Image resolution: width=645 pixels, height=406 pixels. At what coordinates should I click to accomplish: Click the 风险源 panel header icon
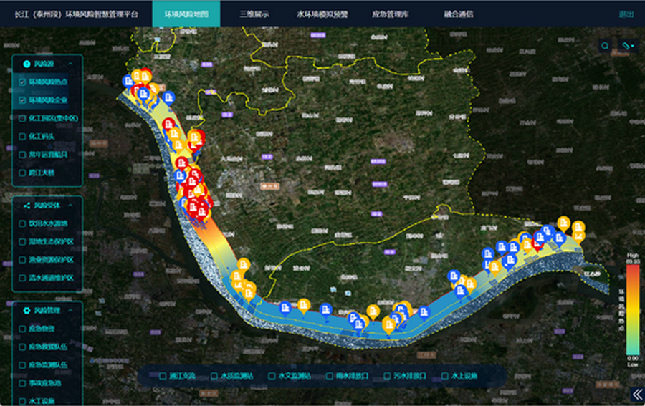point(27,64)
